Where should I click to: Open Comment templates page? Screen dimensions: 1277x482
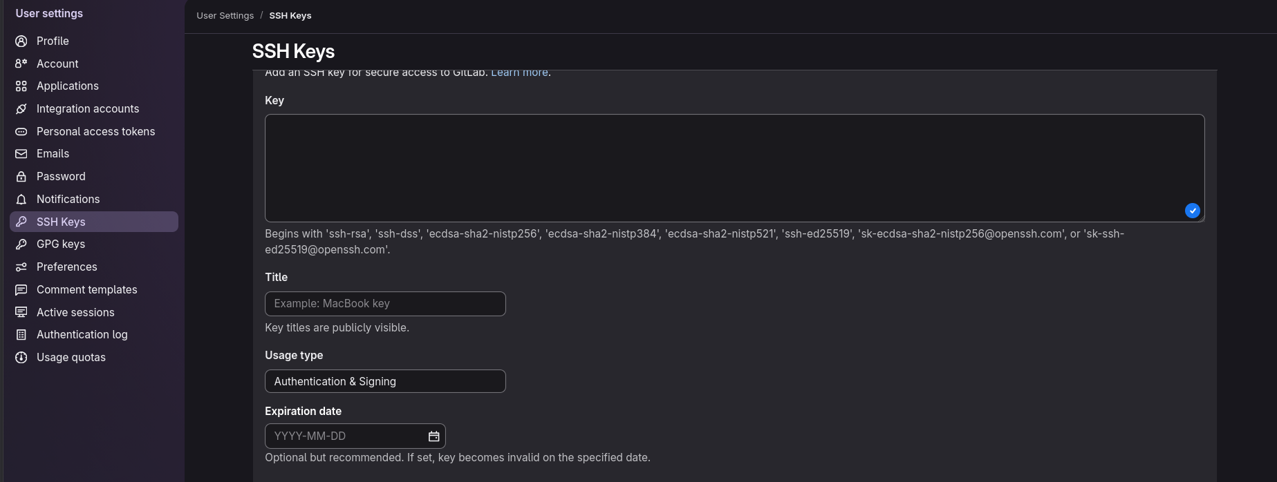pyautogui.click(x=86, y=289)
